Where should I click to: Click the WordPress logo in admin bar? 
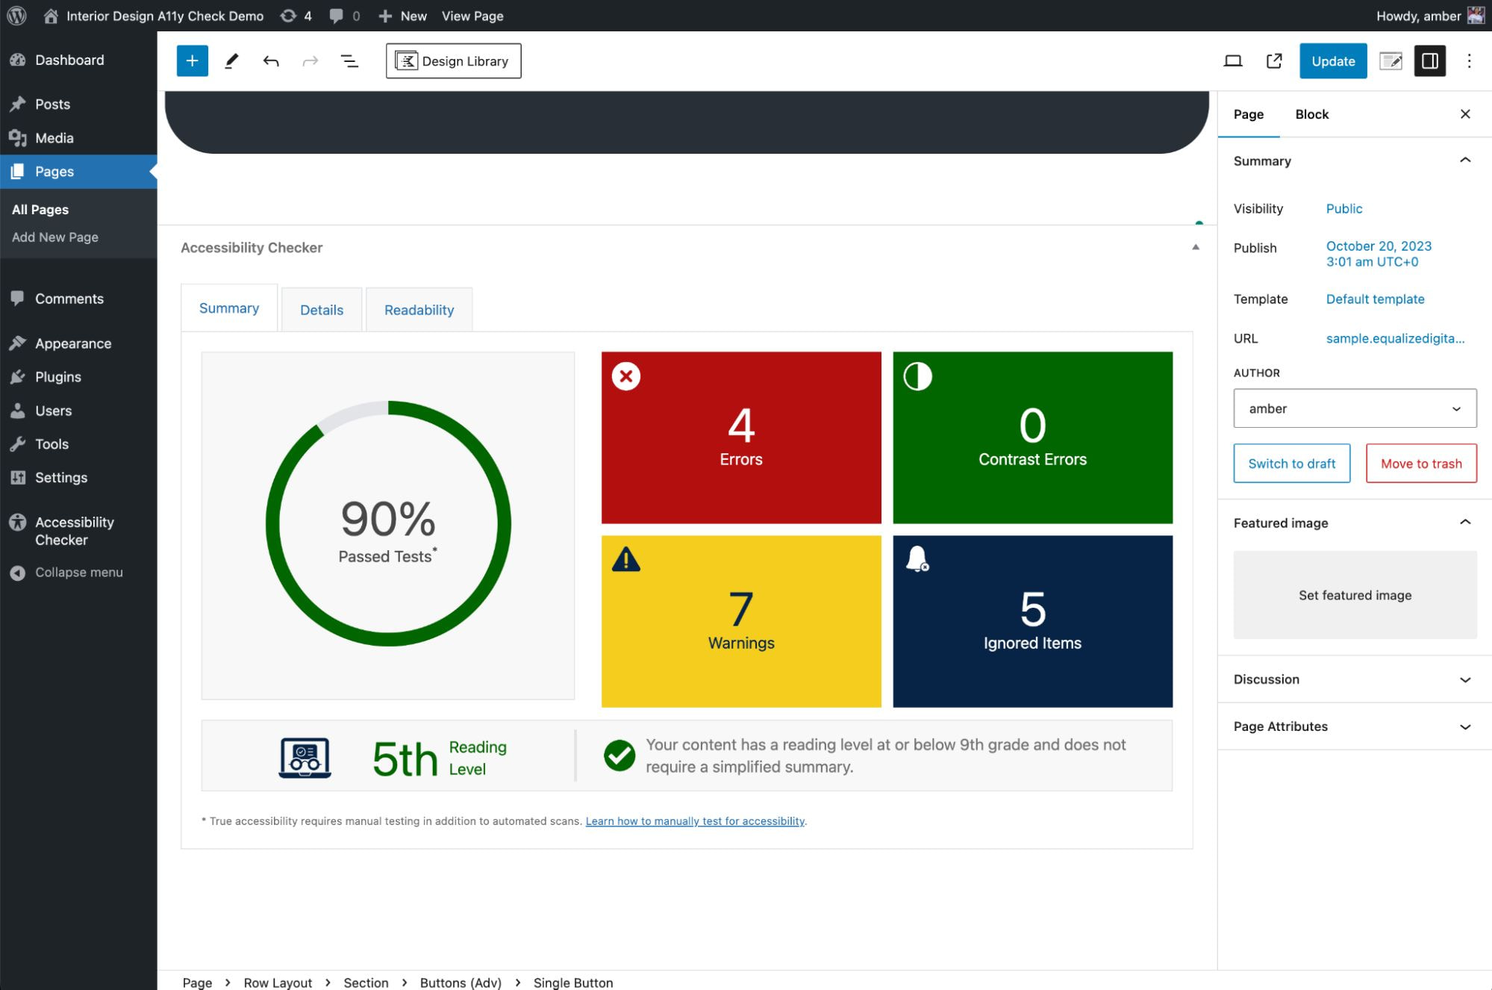[16, 16]
